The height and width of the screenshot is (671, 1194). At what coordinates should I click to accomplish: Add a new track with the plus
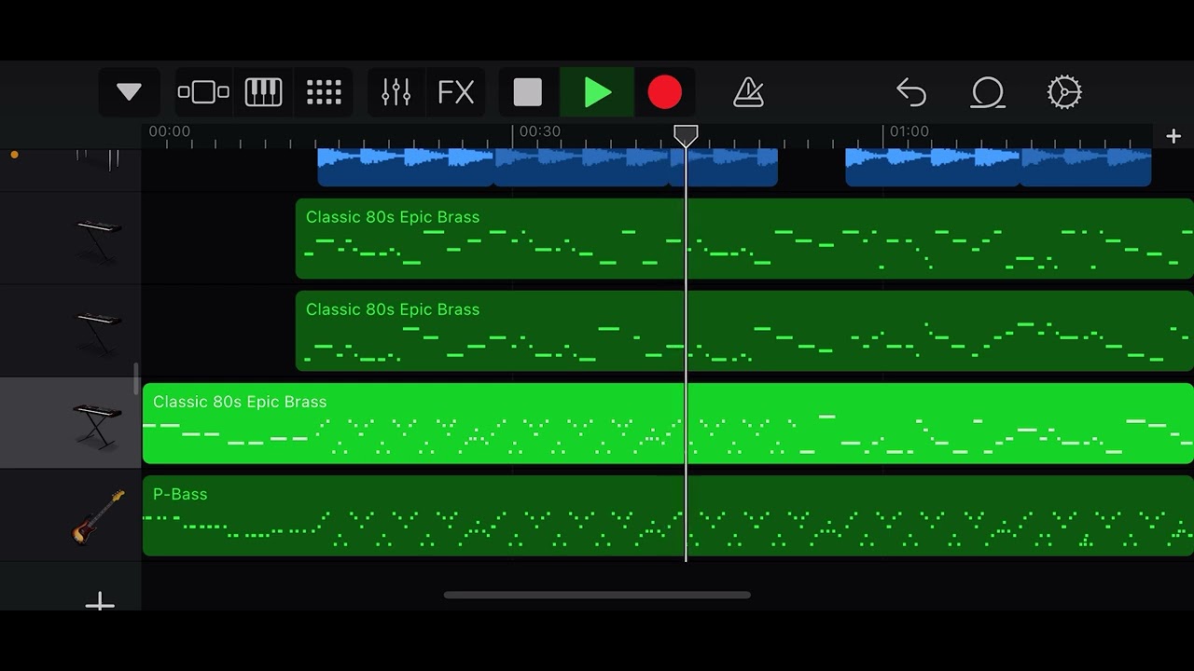pos(100,603)
